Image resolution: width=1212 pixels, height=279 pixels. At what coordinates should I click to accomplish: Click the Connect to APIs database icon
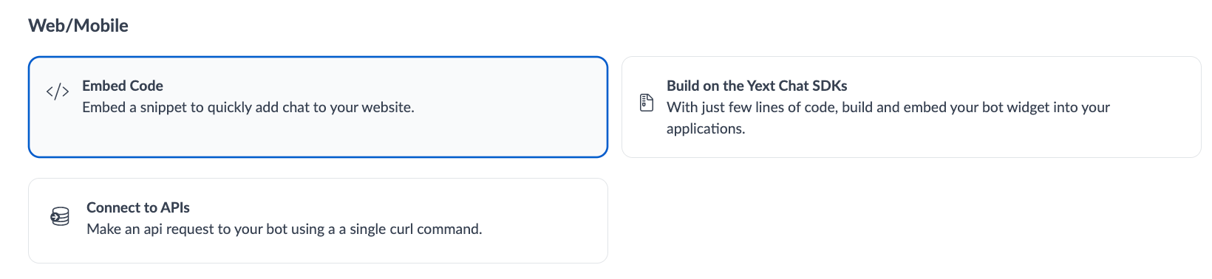[x=60, y=216]
